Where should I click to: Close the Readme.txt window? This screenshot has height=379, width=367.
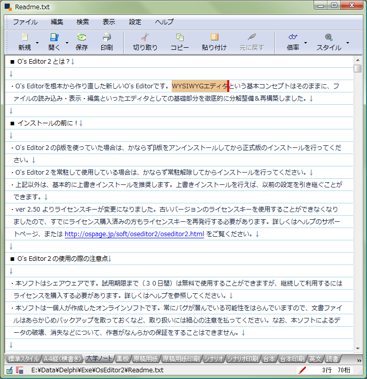tap(352, 6)
